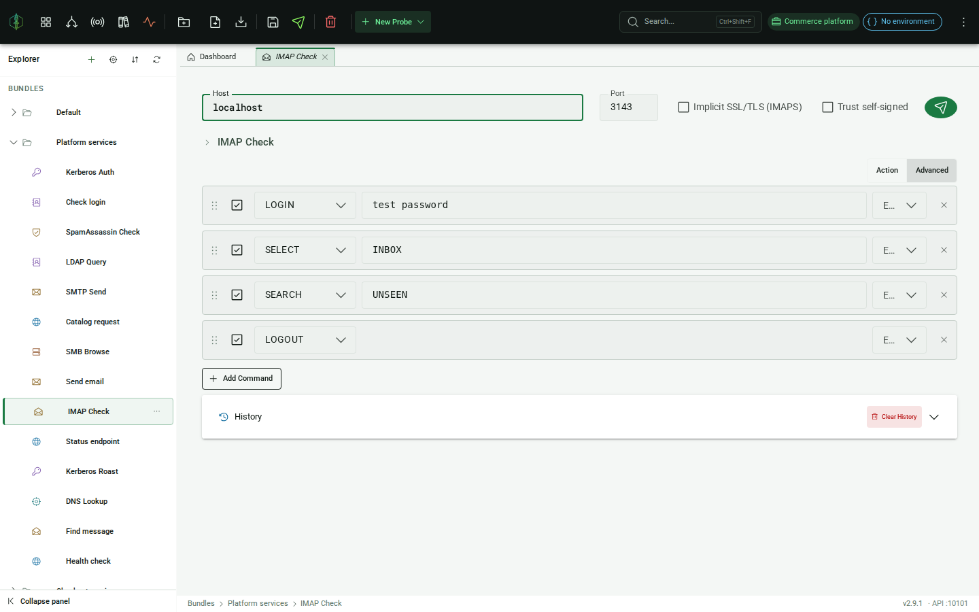The width and height of the screenshot is (979, 612).
Task: Click the Host input field
Action: tap(392, 107)
